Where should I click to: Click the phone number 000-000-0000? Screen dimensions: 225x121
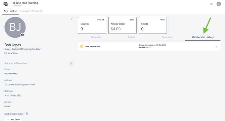[x=11, y=74]
